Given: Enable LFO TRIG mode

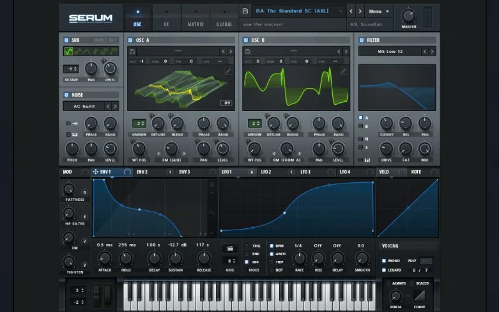Looking at the screenshot, I should click(247, 246).
